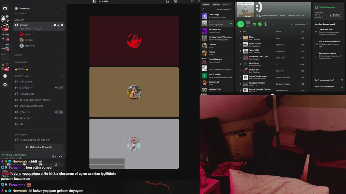Expand the Chats category

click(19, 55)
